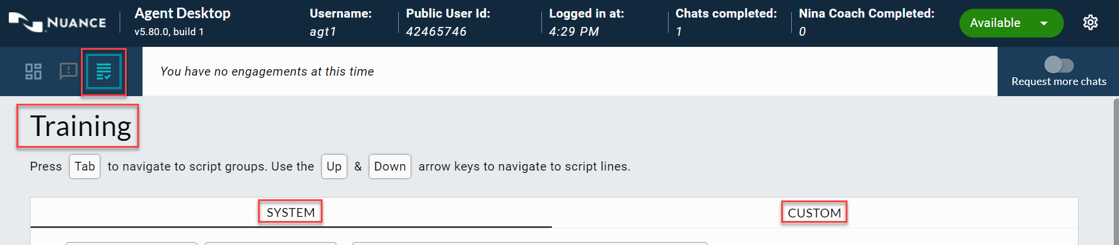Viewport: 1119px width, 245px height.
Task: Click the Chats completed counter
Action: 679,32
